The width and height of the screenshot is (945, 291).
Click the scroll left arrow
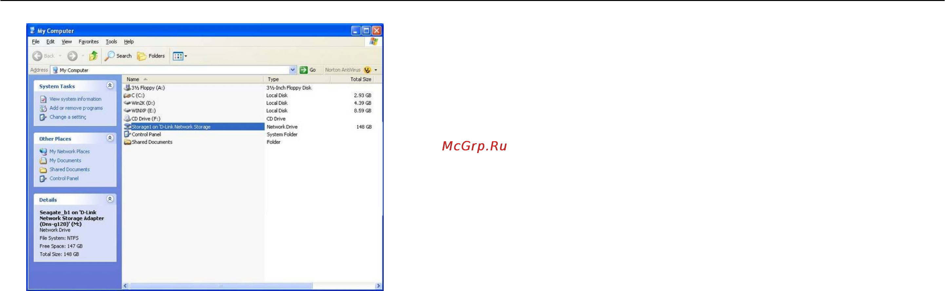tap(125, 285)
